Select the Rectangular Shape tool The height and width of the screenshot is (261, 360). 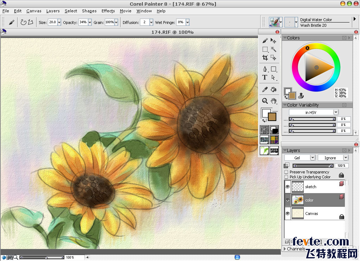273,69
